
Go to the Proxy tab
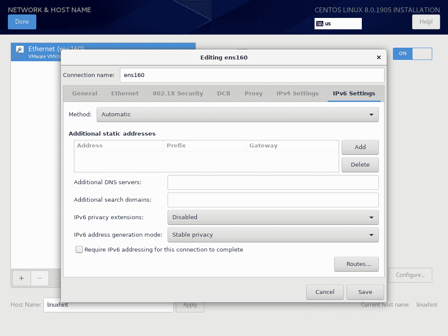point(253,94)
